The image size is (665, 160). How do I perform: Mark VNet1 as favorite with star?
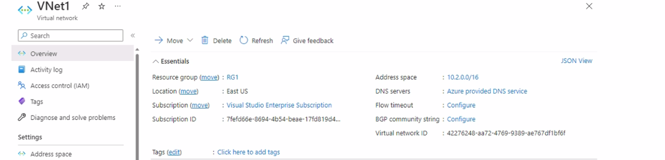102,6
